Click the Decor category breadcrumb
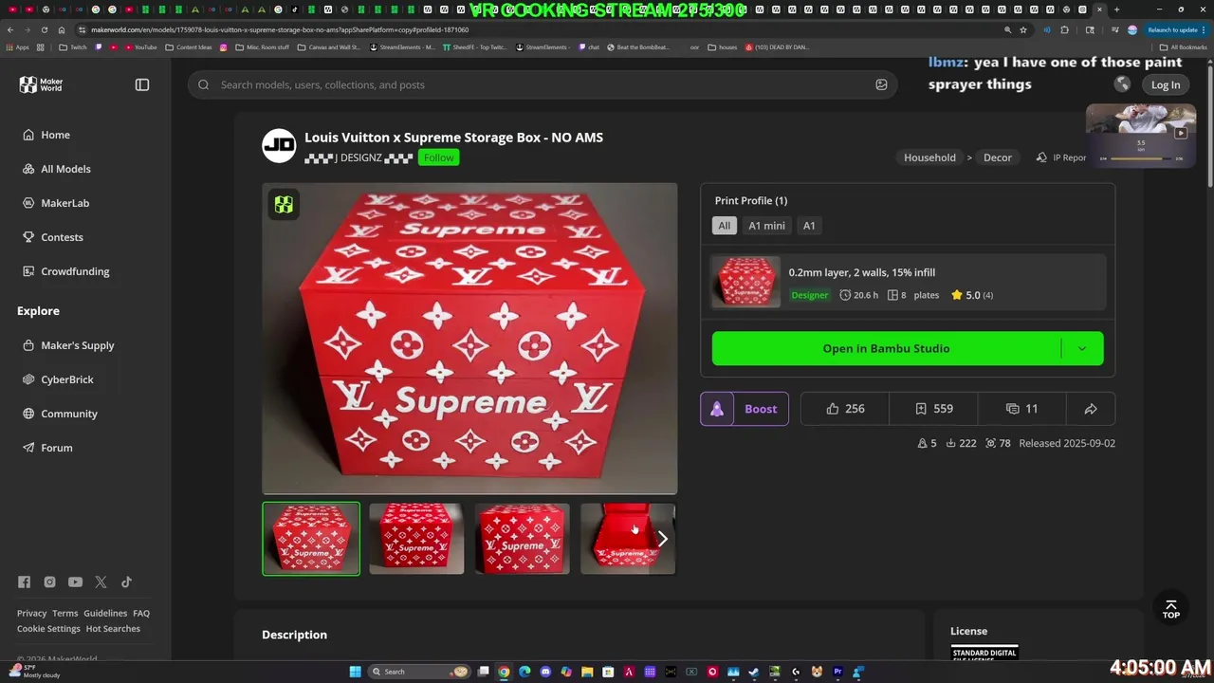1214x683 pixels. coord(997,157)
